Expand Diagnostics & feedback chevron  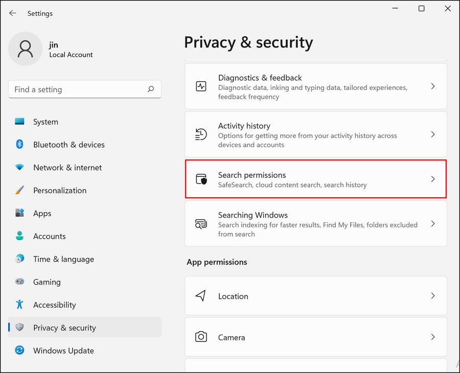coord(432,87)
